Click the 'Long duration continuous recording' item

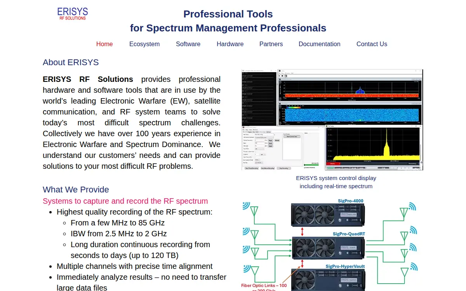[140, 250]
